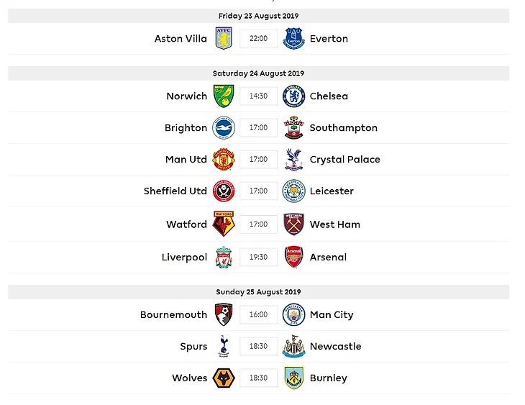525x405 pixels.
Task: Select the Saturday 24 August 2019 header
Action: (258, 73)
